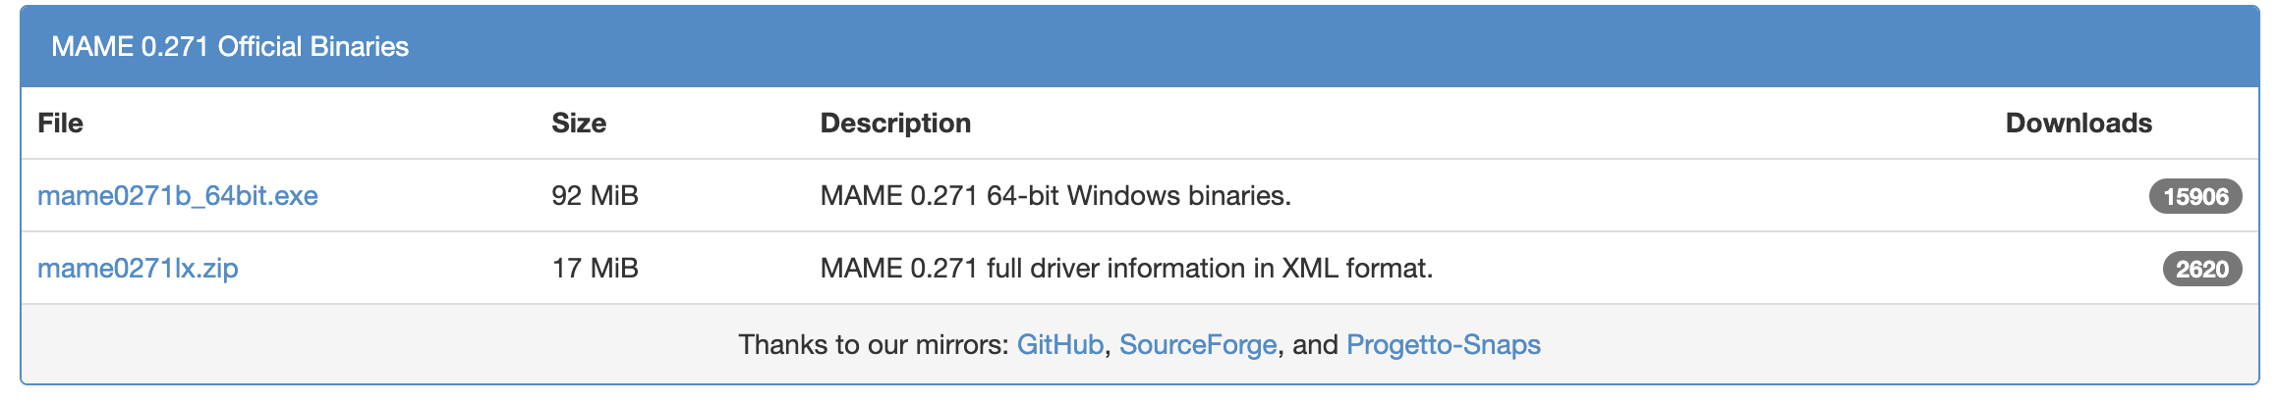
Task: Click the Size column header
Action: pyautogui.click(x=578, y=124)
